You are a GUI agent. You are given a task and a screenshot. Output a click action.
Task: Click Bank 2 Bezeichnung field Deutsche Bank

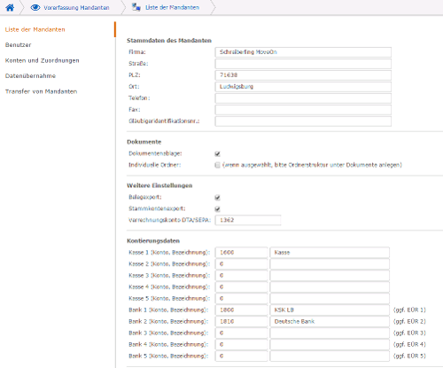click(330, 322)
